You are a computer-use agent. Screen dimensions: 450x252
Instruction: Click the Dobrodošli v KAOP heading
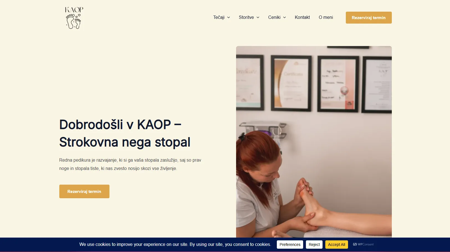point(125,133)
